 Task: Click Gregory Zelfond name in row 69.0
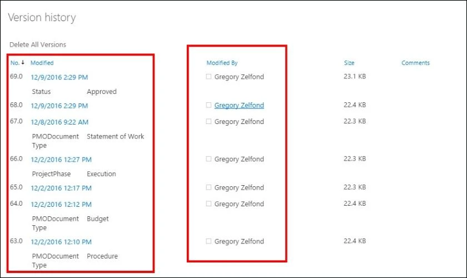[x=239, y=77]
